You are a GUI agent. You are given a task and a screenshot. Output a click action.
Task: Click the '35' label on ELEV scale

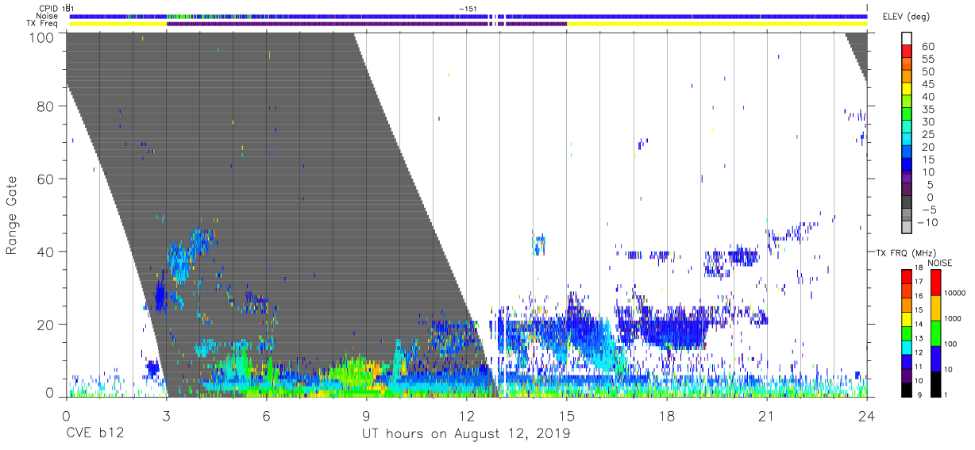(927, 110)
